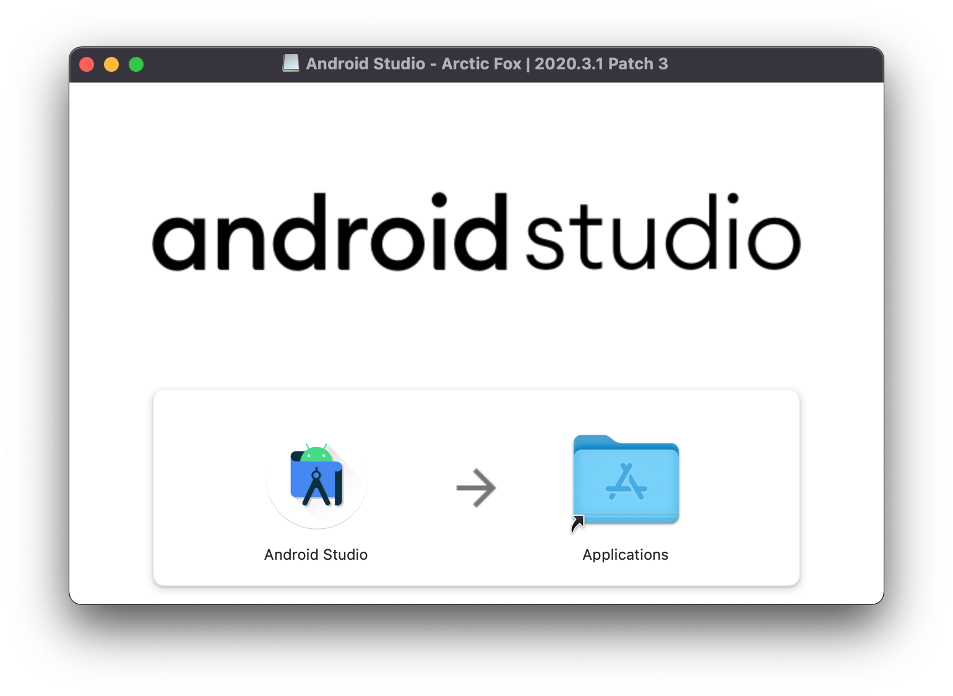This screenshot has height=696, width=953.
Task: Close the installer window with red button
Action: point(87,64)
